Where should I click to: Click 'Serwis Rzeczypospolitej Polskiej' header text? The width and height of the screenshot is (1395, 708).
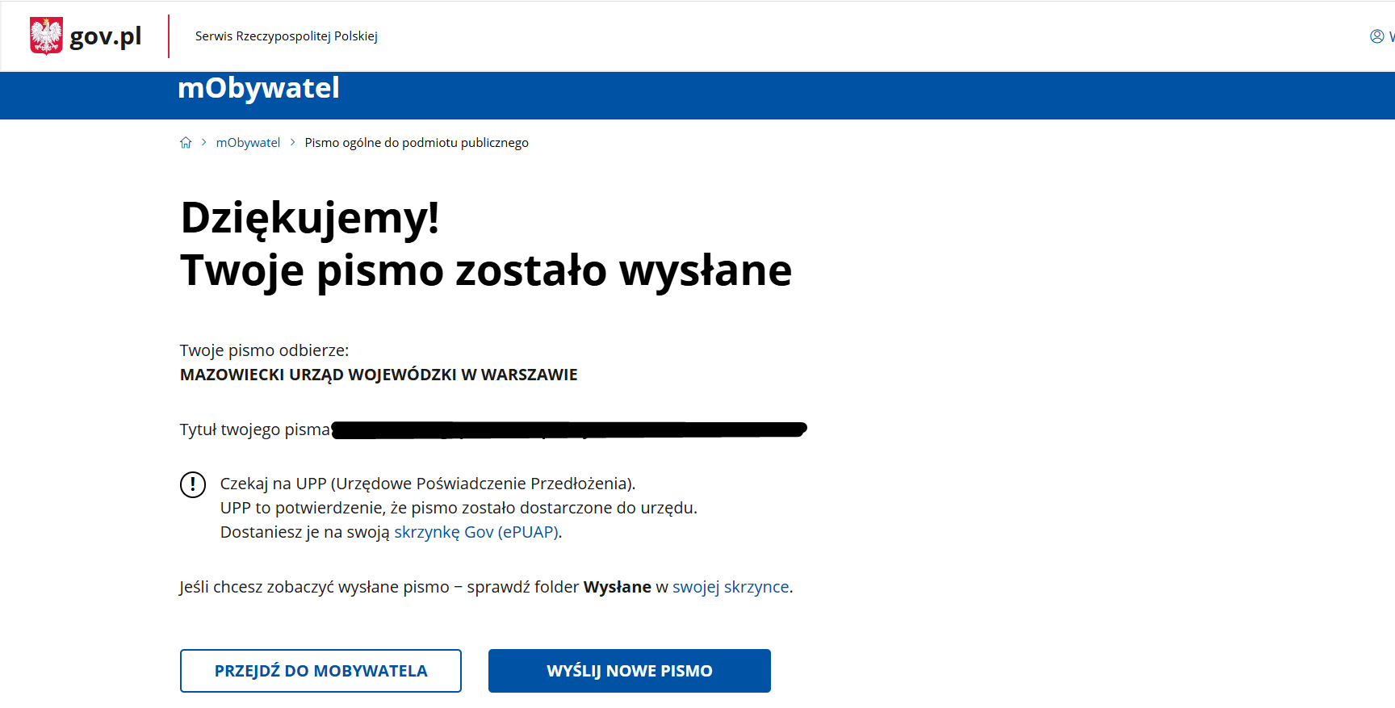click(x=286, y=36)
